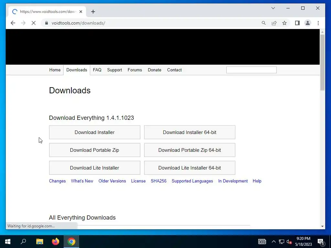Select the voidtools browser tab
The height and width of the screenshot is (248, 331).
(x=47, y=12)
